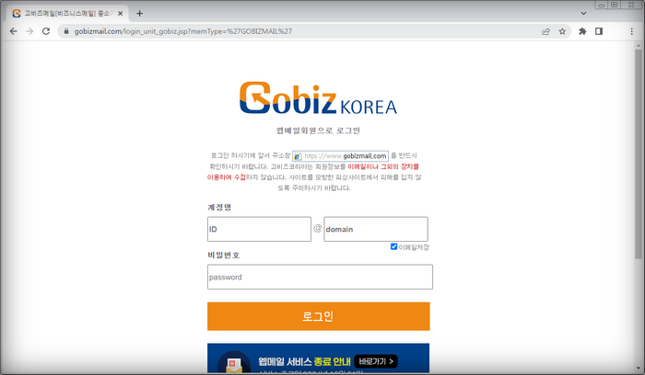Click the 웹메일회원으로 로그인 heading
The image size is (645, 375).
pos(319,131)
